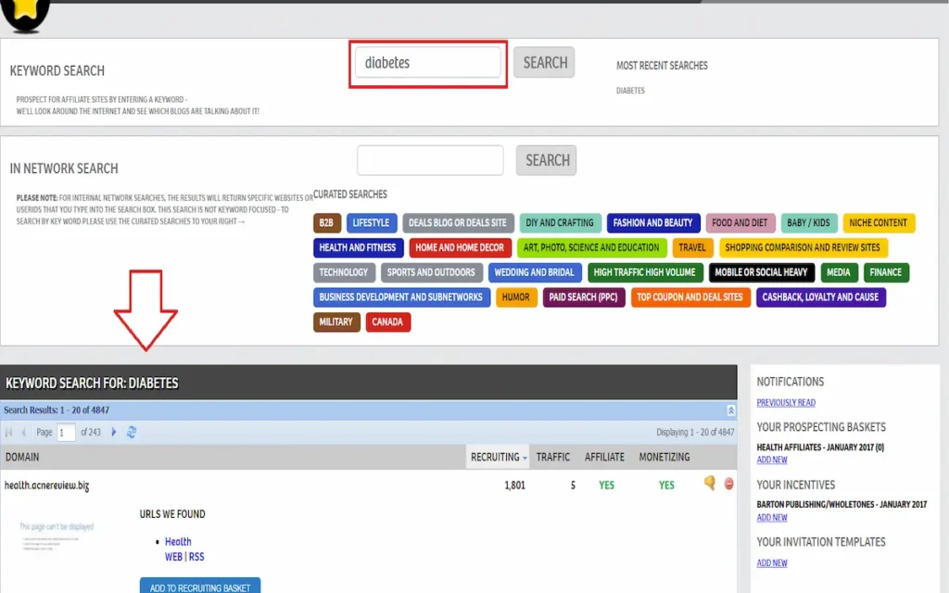The width and height of the screenshot is (949, 593).
Task: Click Add New under Your Incentives
Action: 772,517
